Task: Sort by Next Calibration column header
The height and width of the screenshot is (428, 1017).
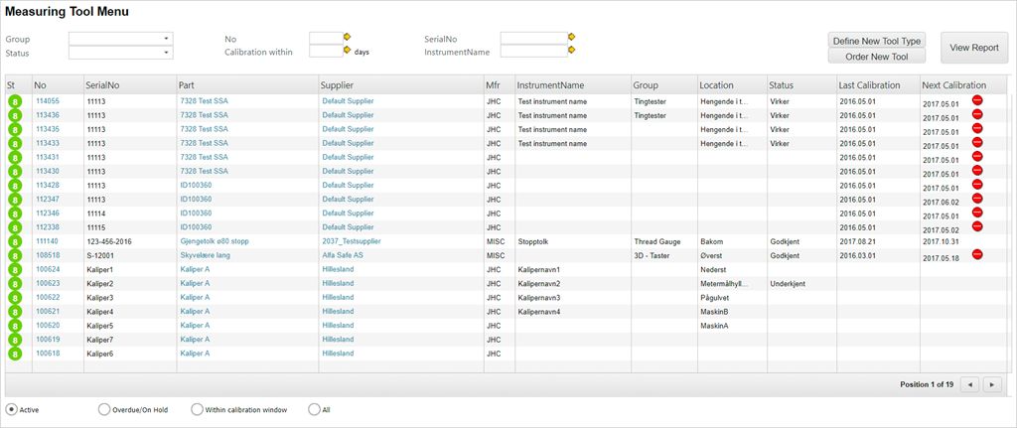Action: click(x=953, y=85)
